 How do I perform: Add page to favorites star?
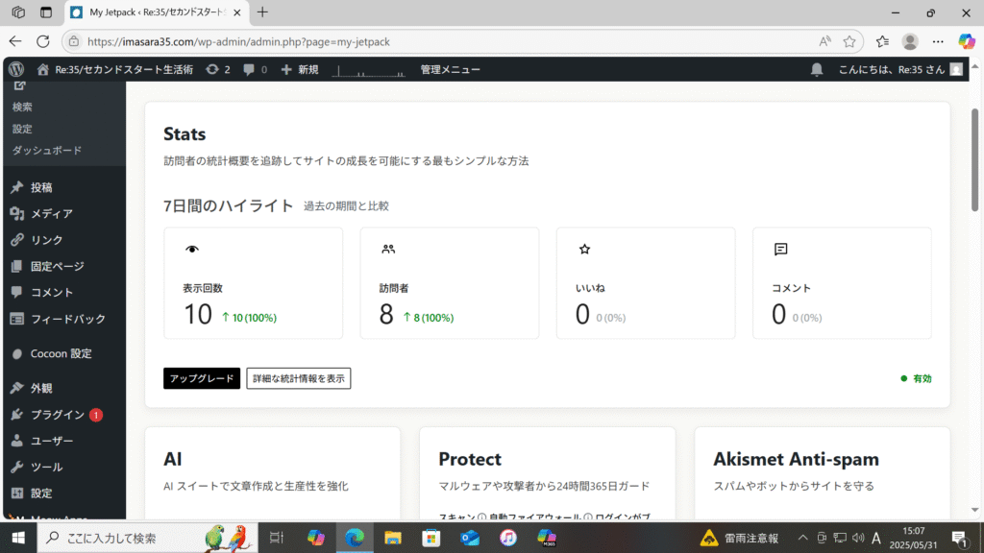[849, 42]
